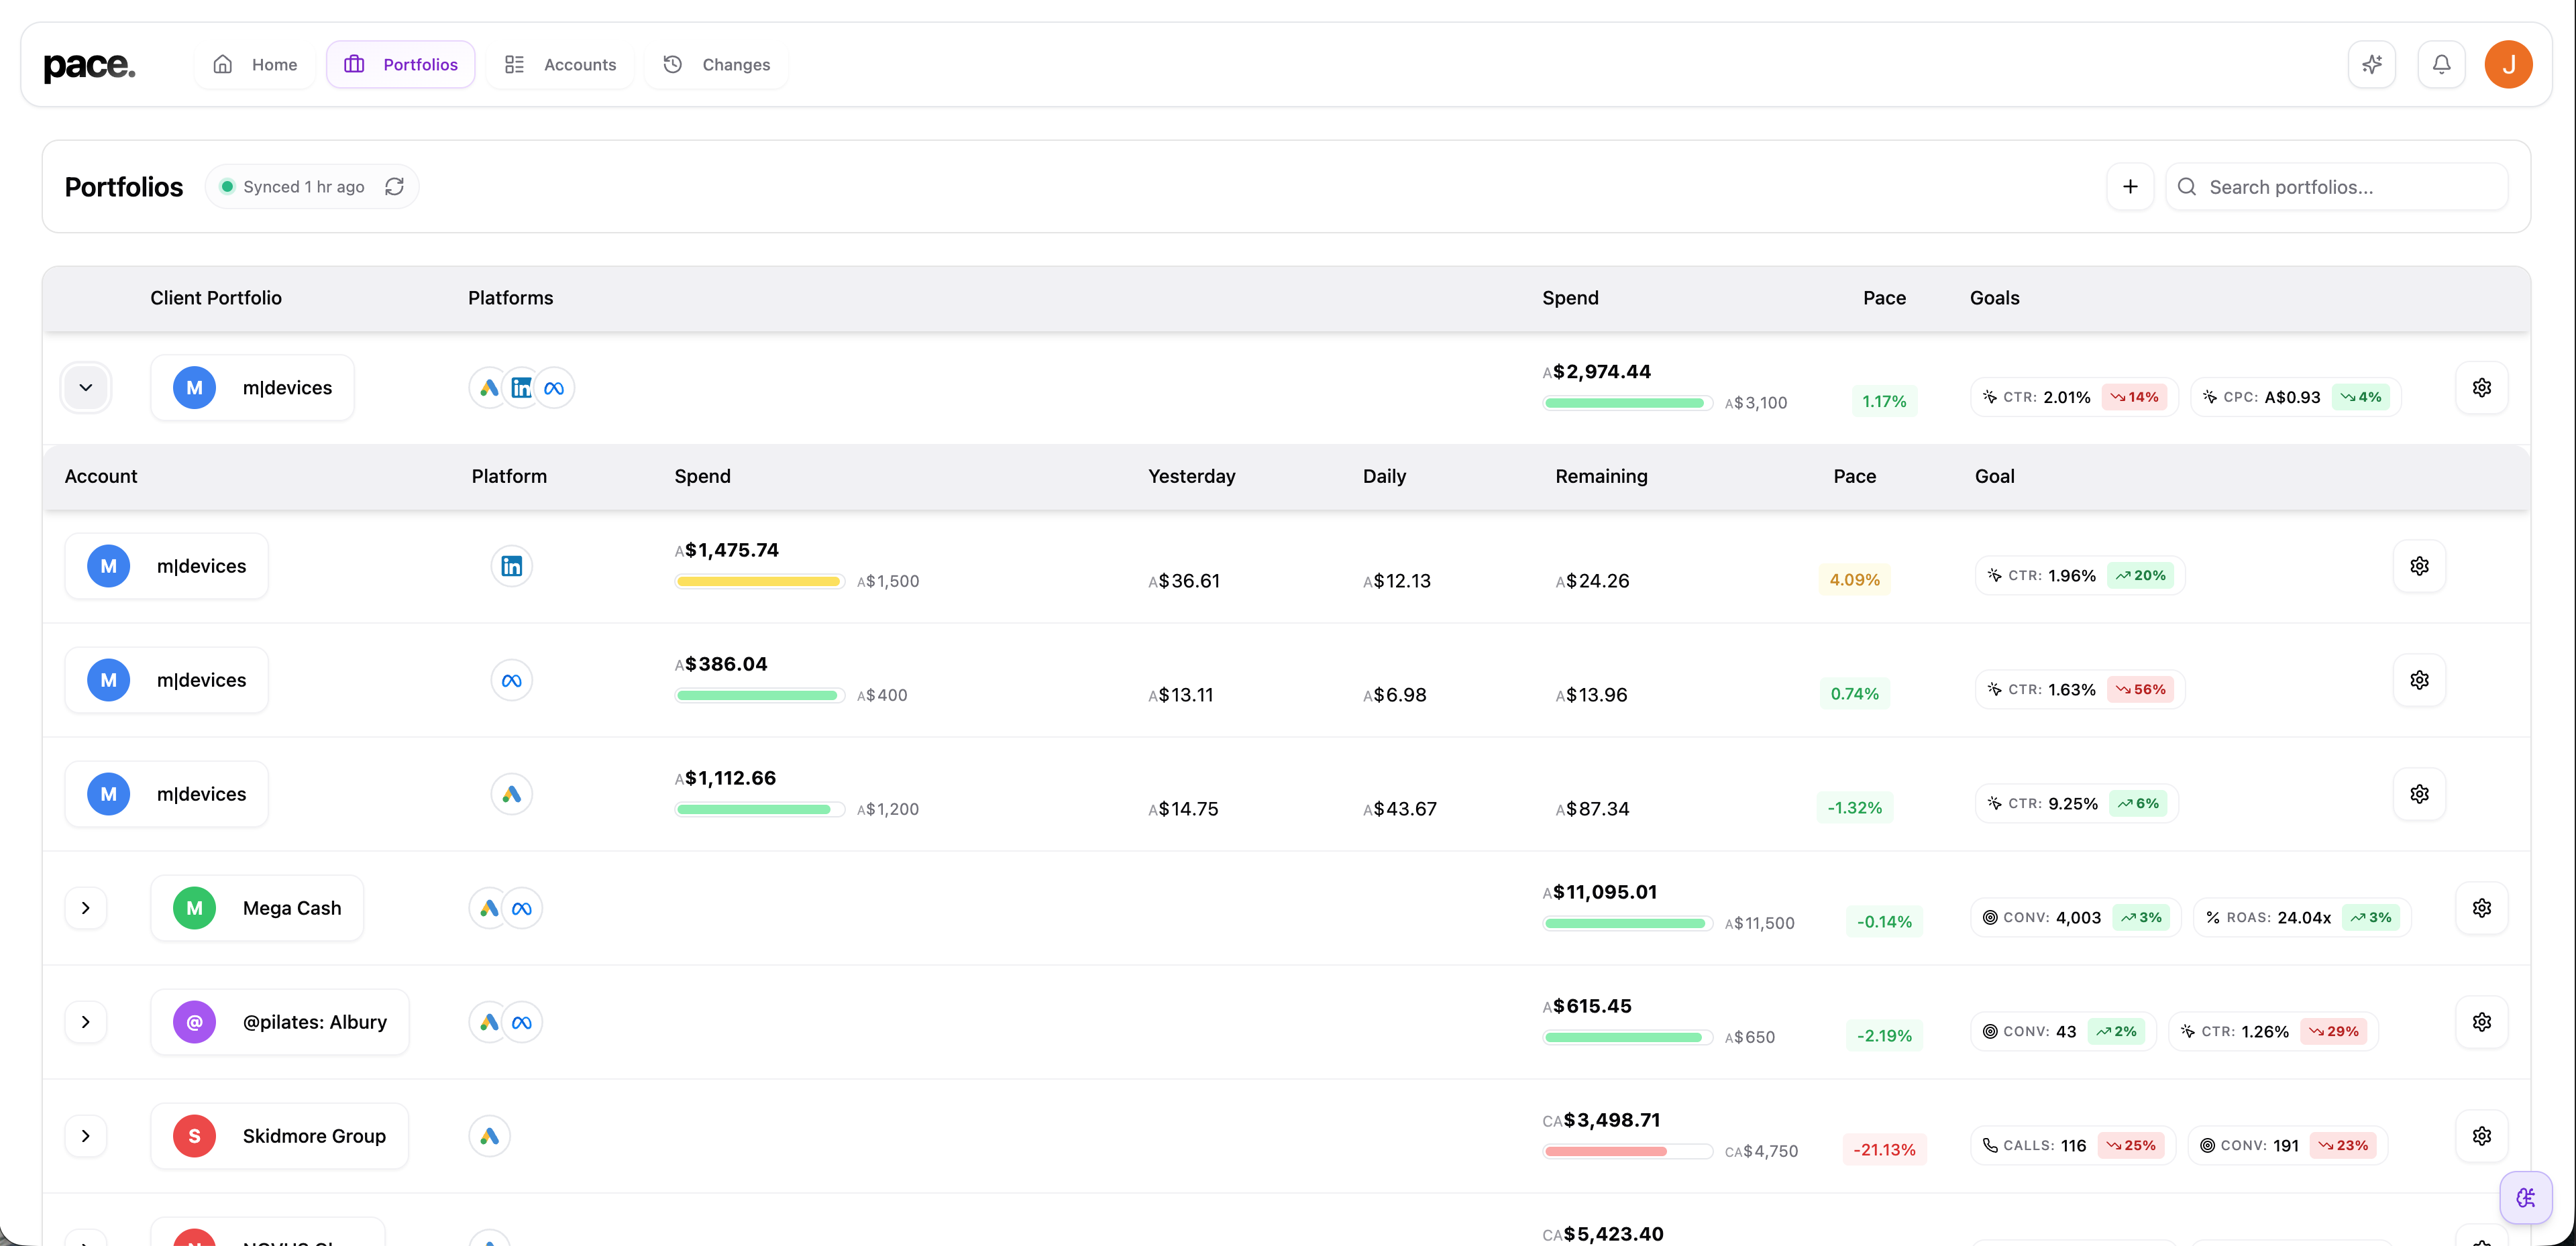Collapse the m|devices portfolio row
Image resolution: width=2576 pixels, height=1246 pixels.
click(x=86, y=388)
